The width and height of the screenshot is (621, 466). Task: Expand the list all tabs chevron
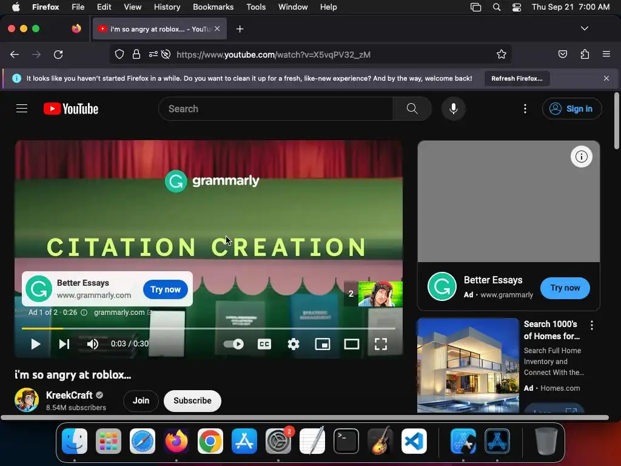coord(584,29)
